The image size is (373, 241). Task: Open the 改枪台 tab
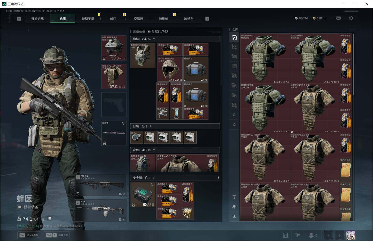(x=189, y=19)
